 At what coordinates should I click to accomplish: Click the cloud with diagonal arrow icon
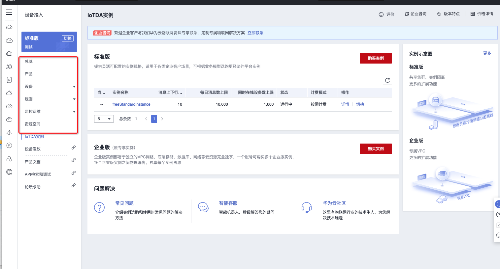(x=9, y=120)
